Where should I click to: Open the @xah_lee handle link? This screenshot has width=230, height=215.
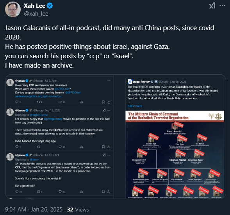[x=36, y=14]
